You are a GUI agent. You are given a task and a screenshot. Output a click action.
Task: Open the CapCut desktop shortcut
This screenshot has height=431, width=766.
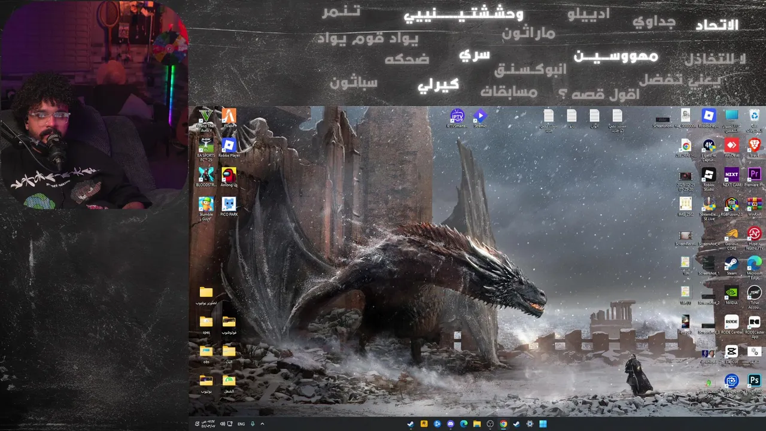(731, 354)
